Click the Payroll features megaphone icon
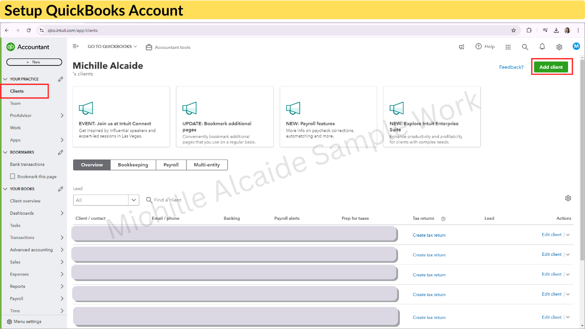Image resolution: width=585 pixels, height=329 pixels. 293,108
